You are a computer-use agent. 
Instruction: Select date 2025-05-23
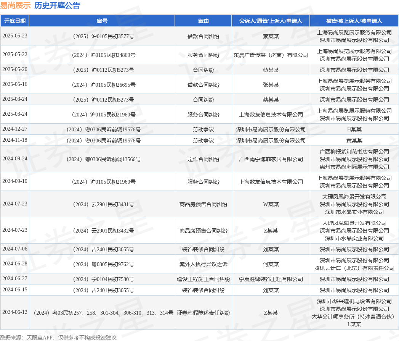15,36
